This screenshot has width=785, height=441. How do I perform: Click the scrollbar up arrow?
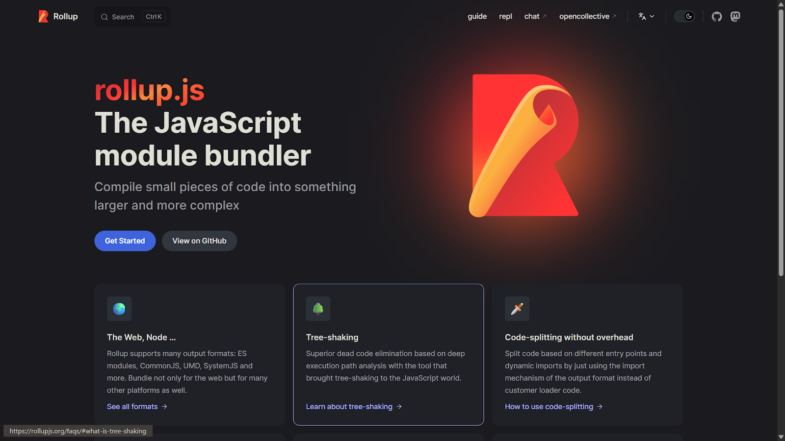(781, 4)
